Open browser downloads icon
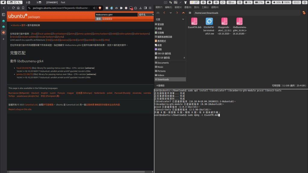 tap(140, 8)
